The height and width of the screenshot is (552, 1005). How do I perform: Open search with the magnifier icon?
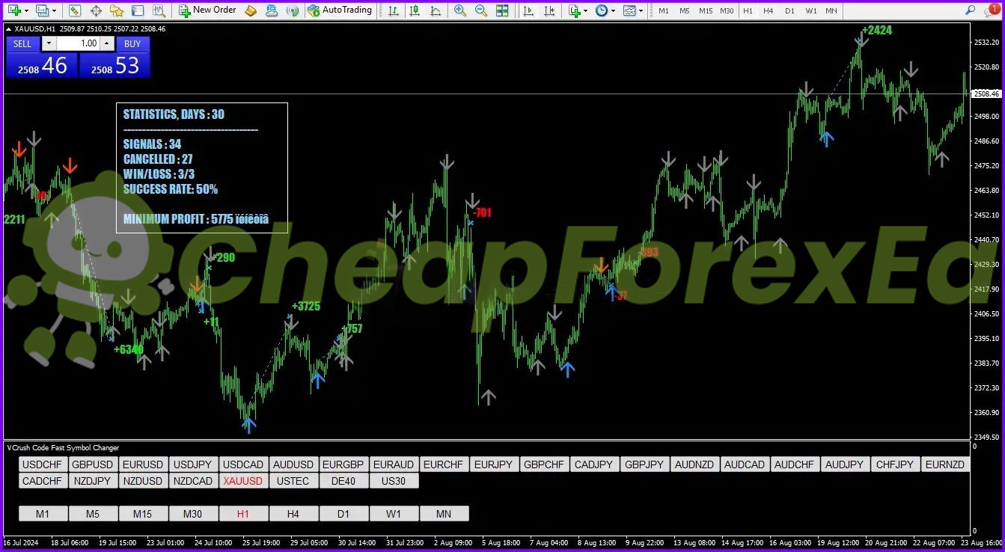[970, 10]
